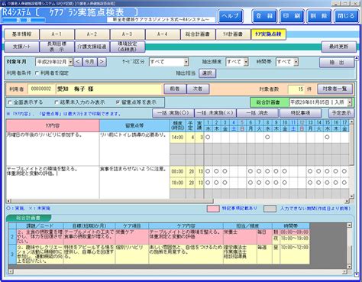This screenshot has width=362, height=282.
Task: Click the 削除 delete button
Action: coord(318,16)
